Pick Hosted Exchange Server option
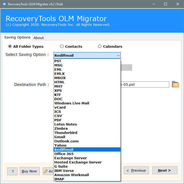The height and width of the screenshot is (184, 184). coord(87,162)
